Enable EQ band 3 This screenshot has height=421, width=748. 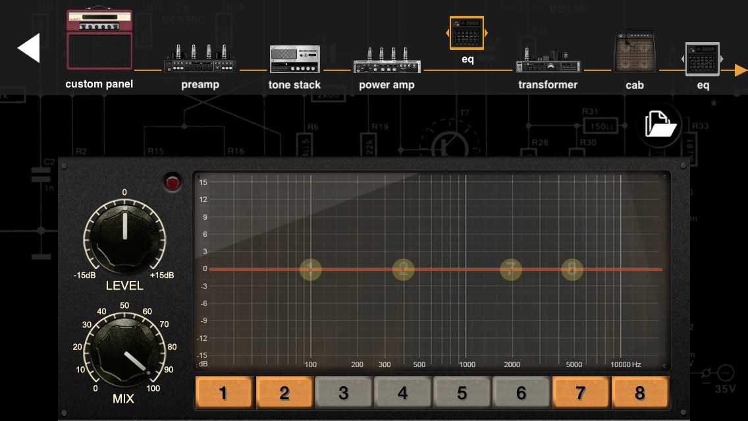point(343,393)
